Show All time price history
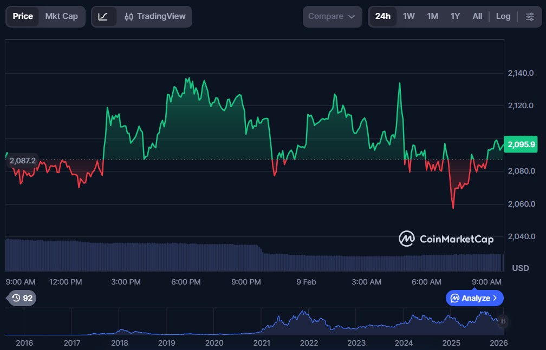The width and height of the screenshot is (546, 350). tap(477, 16)
